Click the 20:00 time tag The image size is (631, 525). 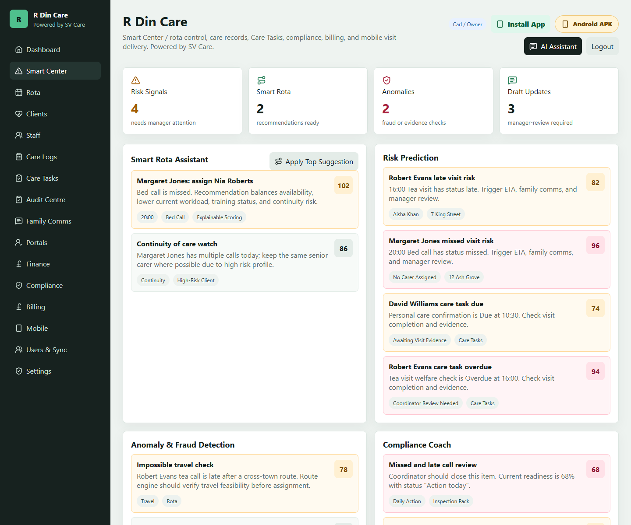[x=147, y=217]
